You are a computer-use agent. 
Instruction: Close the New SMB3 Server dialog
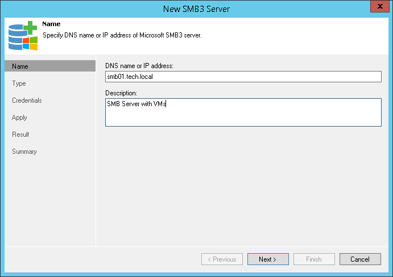[x=379, y=7]
